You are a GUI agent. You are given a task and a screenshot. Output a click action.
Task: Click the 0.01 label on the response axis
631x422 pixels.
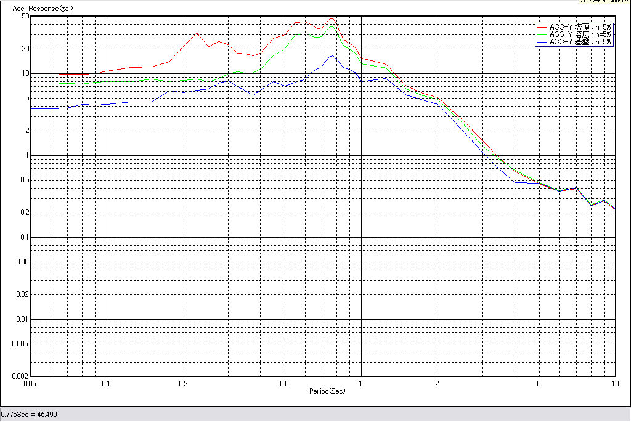(x=22, y=319)
